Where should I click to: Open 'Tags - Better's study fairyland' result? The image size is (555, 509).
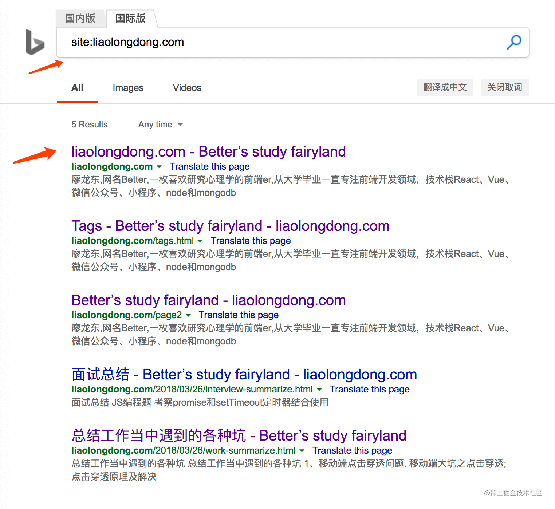[230, 226]
